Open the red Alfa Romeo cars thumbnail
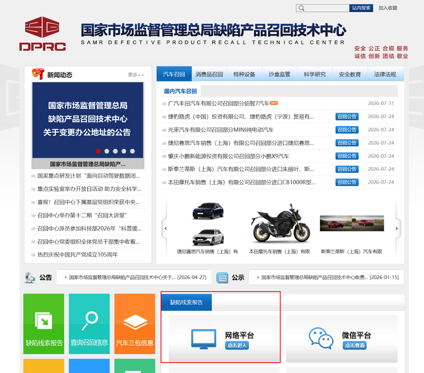The width and height of the screenshot is (424, 373). tap(352, 223)
